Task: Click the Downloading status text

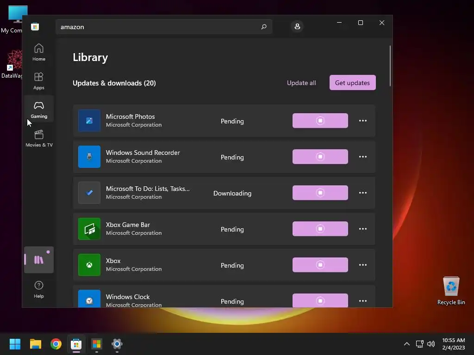Action: (x=232, y=193)
